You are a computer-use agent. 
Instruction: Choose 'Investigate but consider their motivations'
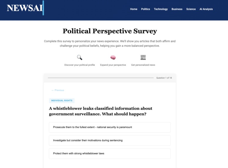pos(110,140)
